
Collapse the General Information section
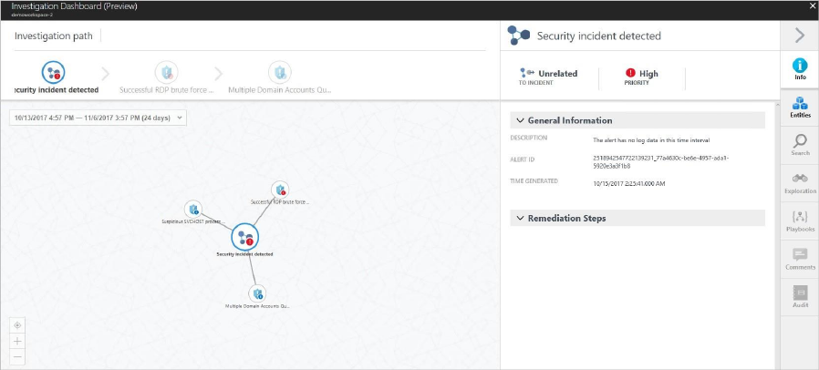520,120
